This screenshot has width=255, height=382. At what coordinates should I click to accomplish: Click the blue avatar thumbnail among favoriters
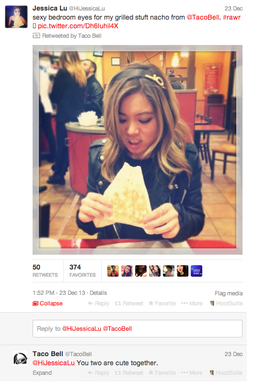tap(197, 271)
